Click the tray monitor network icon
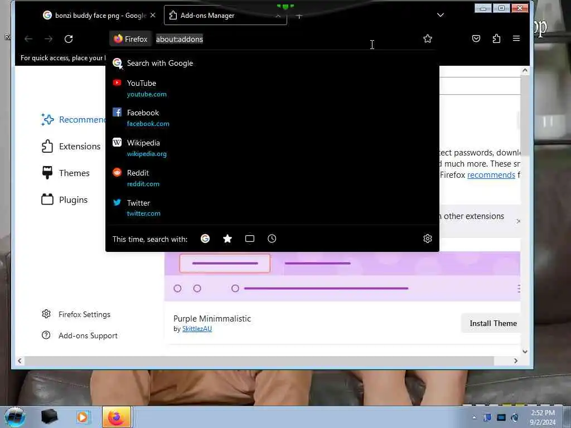The width and height of the screenshot is (571, 428). pyautogui.click(x=501, y=417)
